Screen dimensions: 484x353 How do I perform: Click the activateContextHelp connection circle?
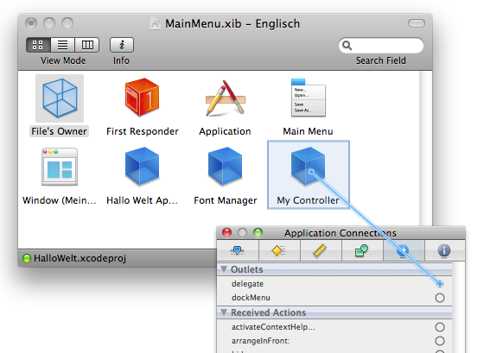pos(440,327)
